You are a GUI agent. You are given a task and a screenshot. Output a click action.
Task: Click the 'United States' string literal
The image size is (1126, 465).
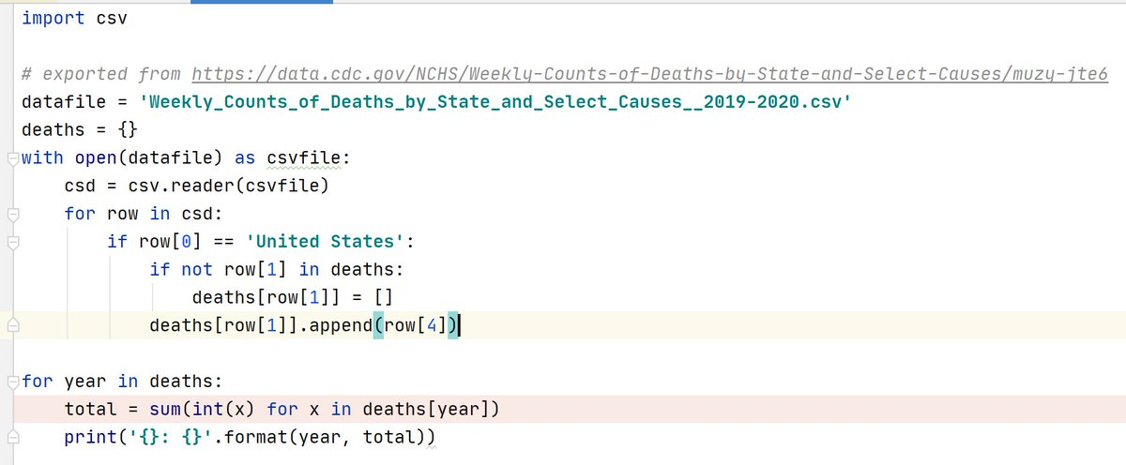pyautogui.click(x=325, y=242)
